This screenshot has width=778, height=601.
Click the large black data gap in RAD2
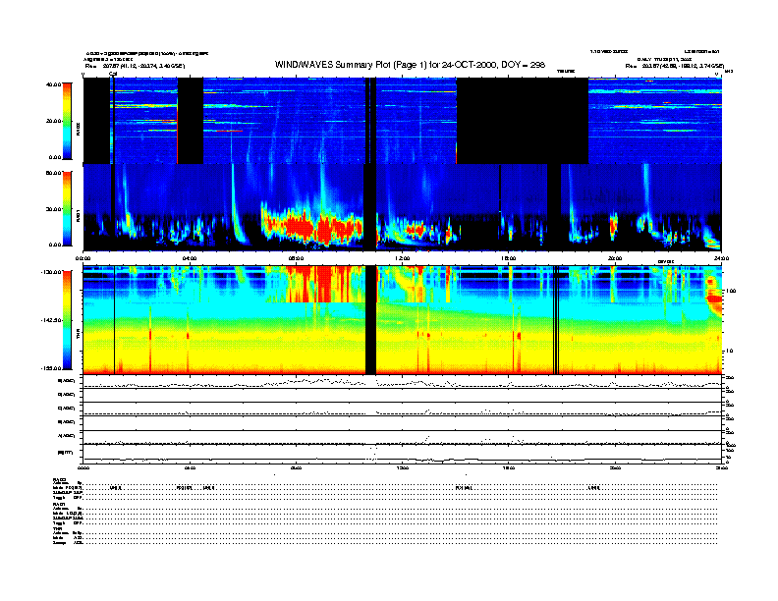523,121
